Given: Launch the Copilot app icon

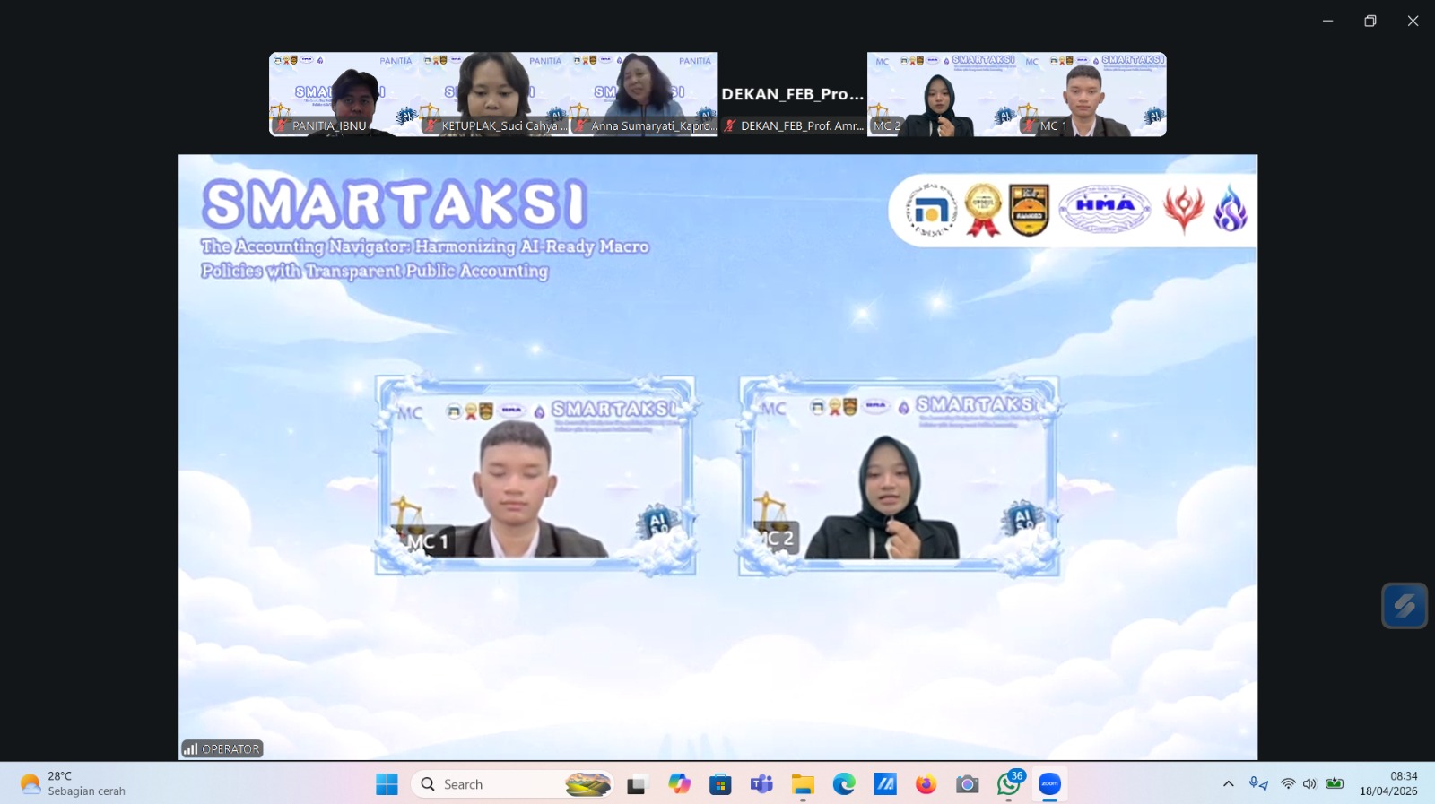Looking at the screenshot, I should pyautogui.click(x=679, y=784).
